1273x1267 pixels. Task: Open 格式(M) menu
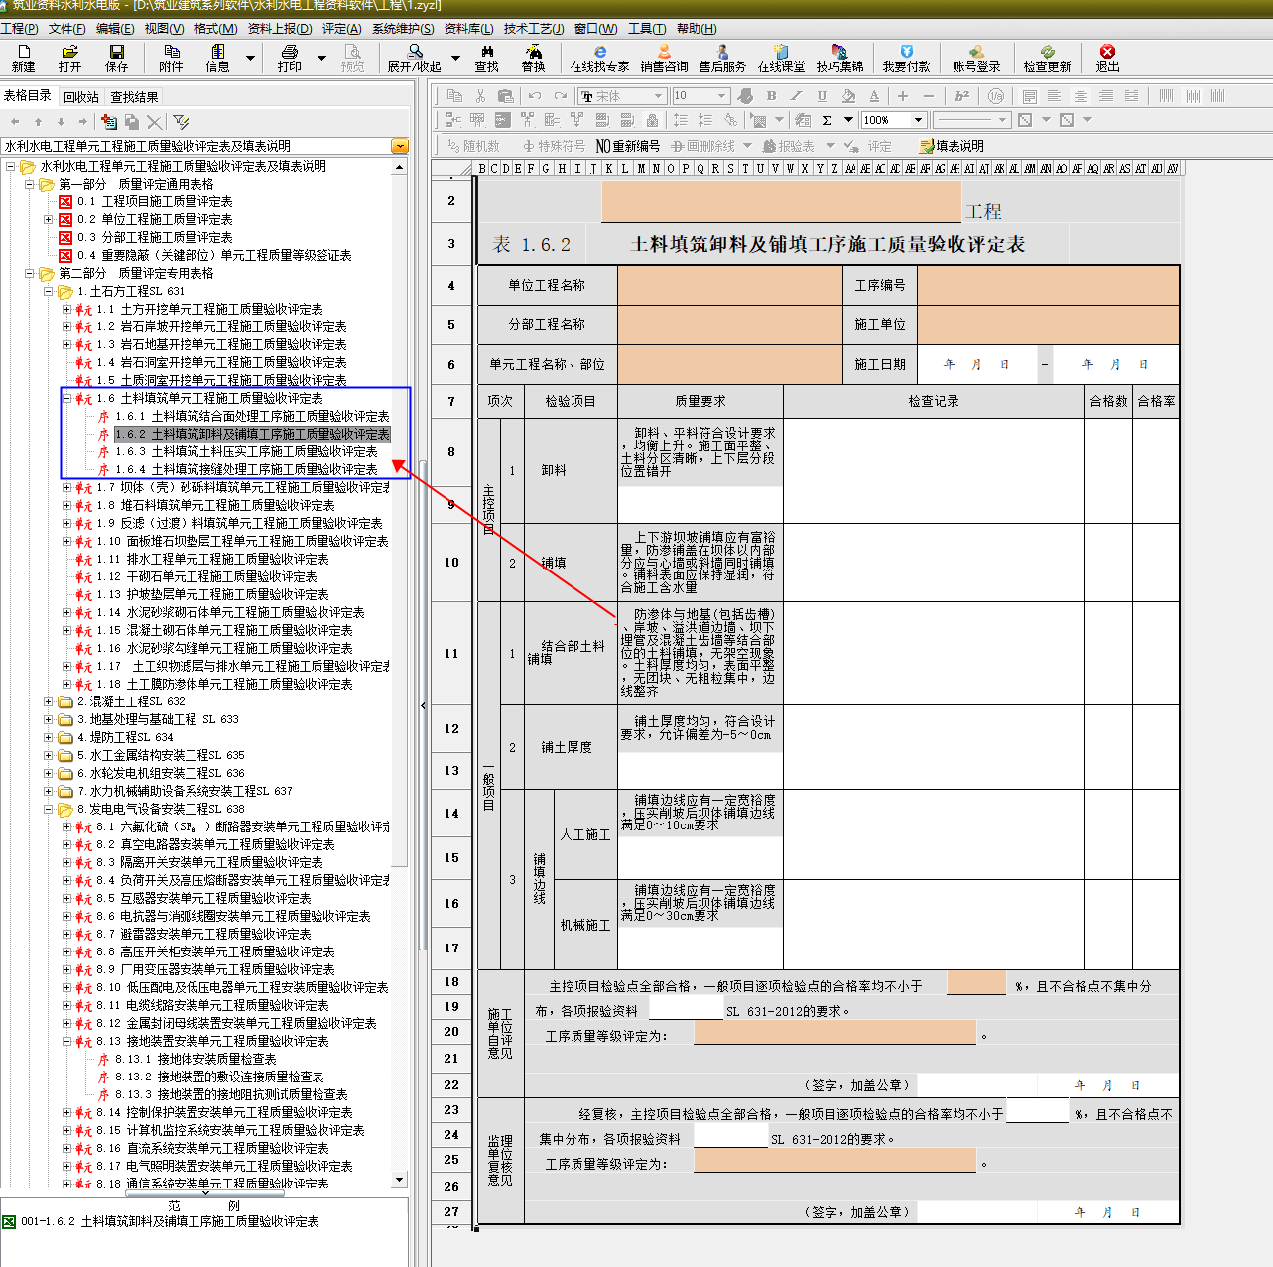coord(215,29)
